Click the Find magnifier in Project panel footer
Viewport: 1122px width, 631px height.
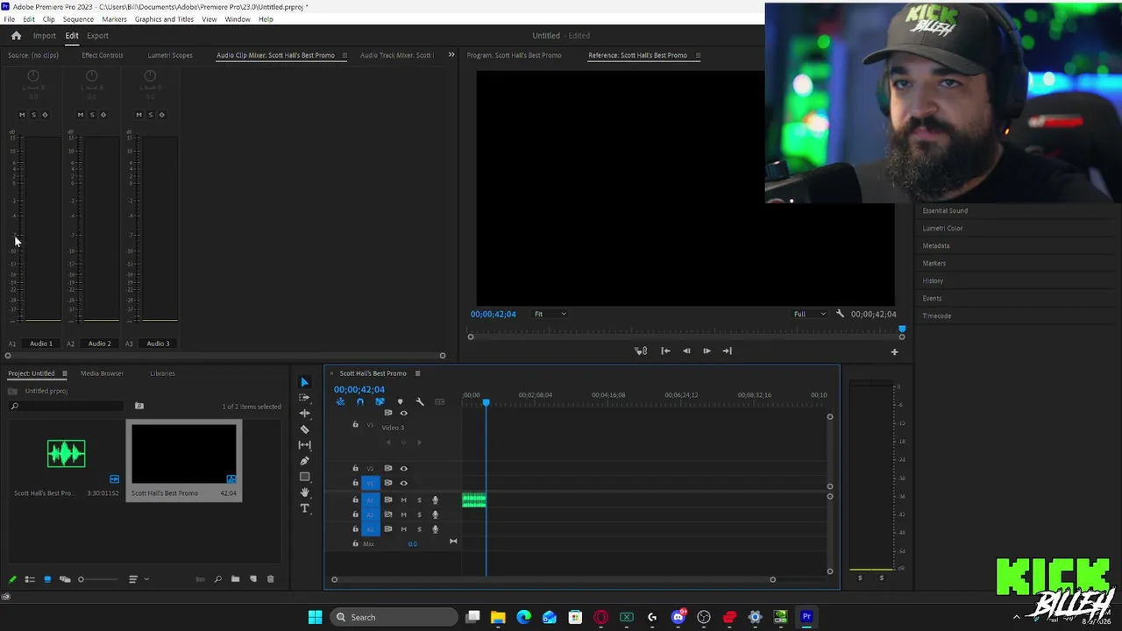click(217, 579)
